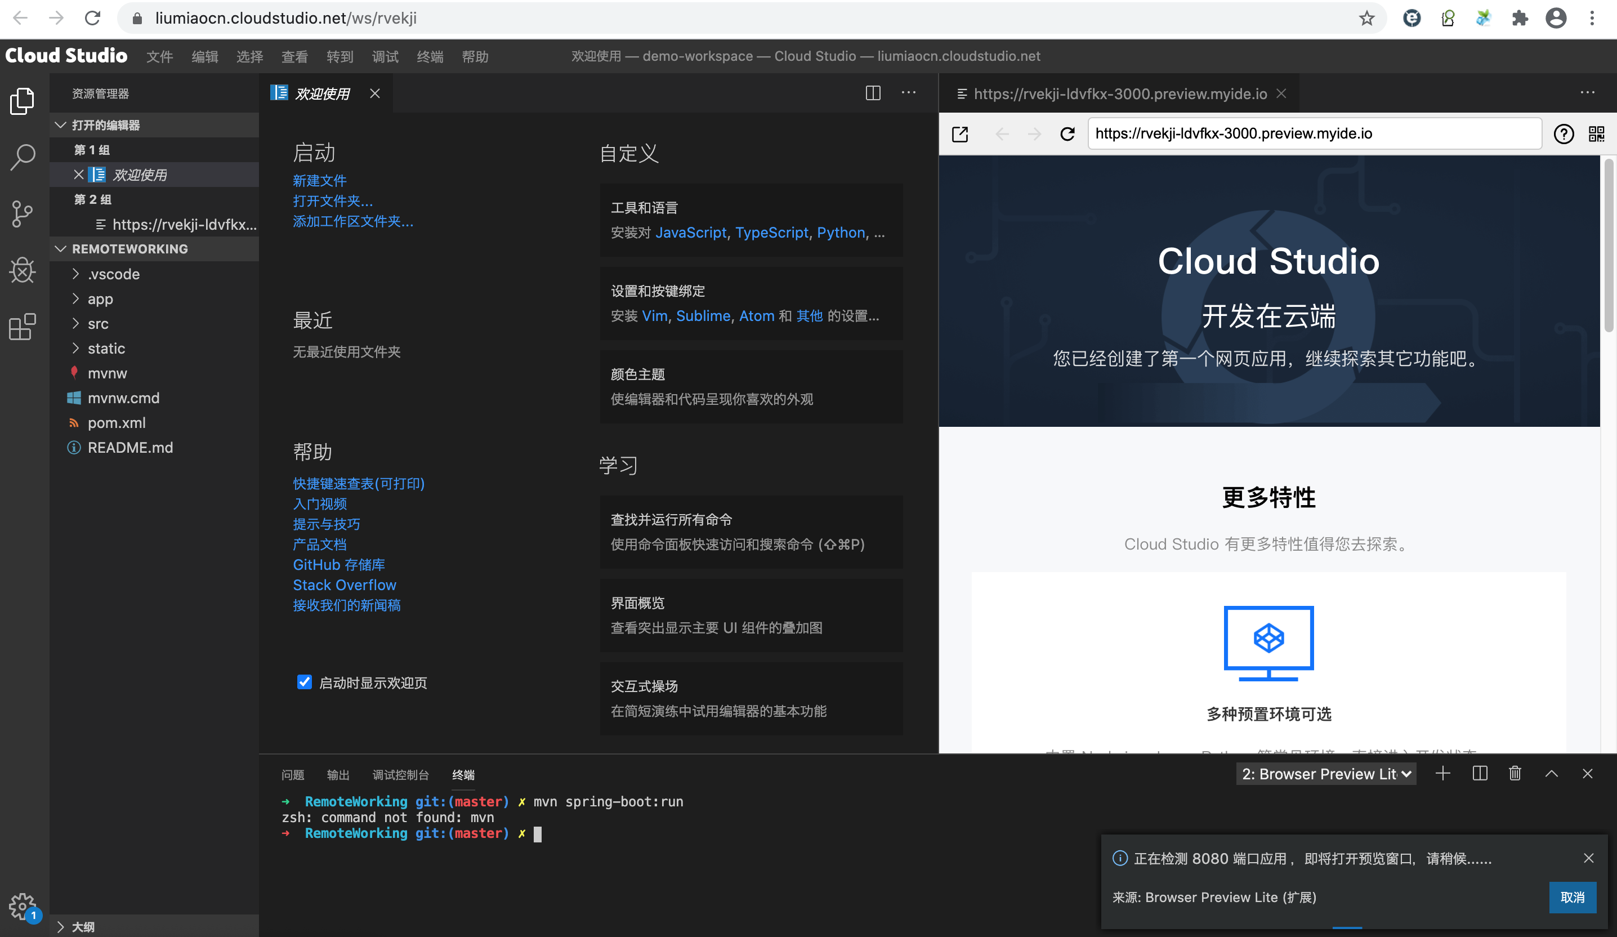Open the Debug view bug icon

[x=23, y=270]
